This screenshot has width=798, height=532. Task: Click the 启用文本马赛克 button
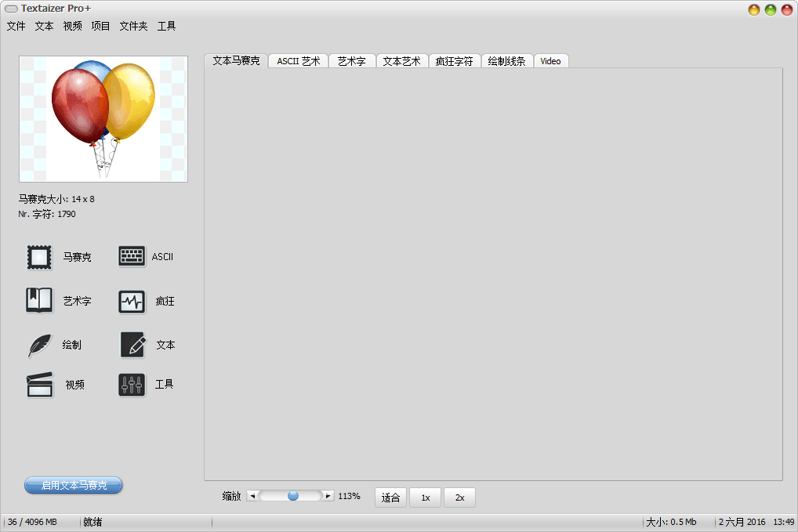coord(72,485)
